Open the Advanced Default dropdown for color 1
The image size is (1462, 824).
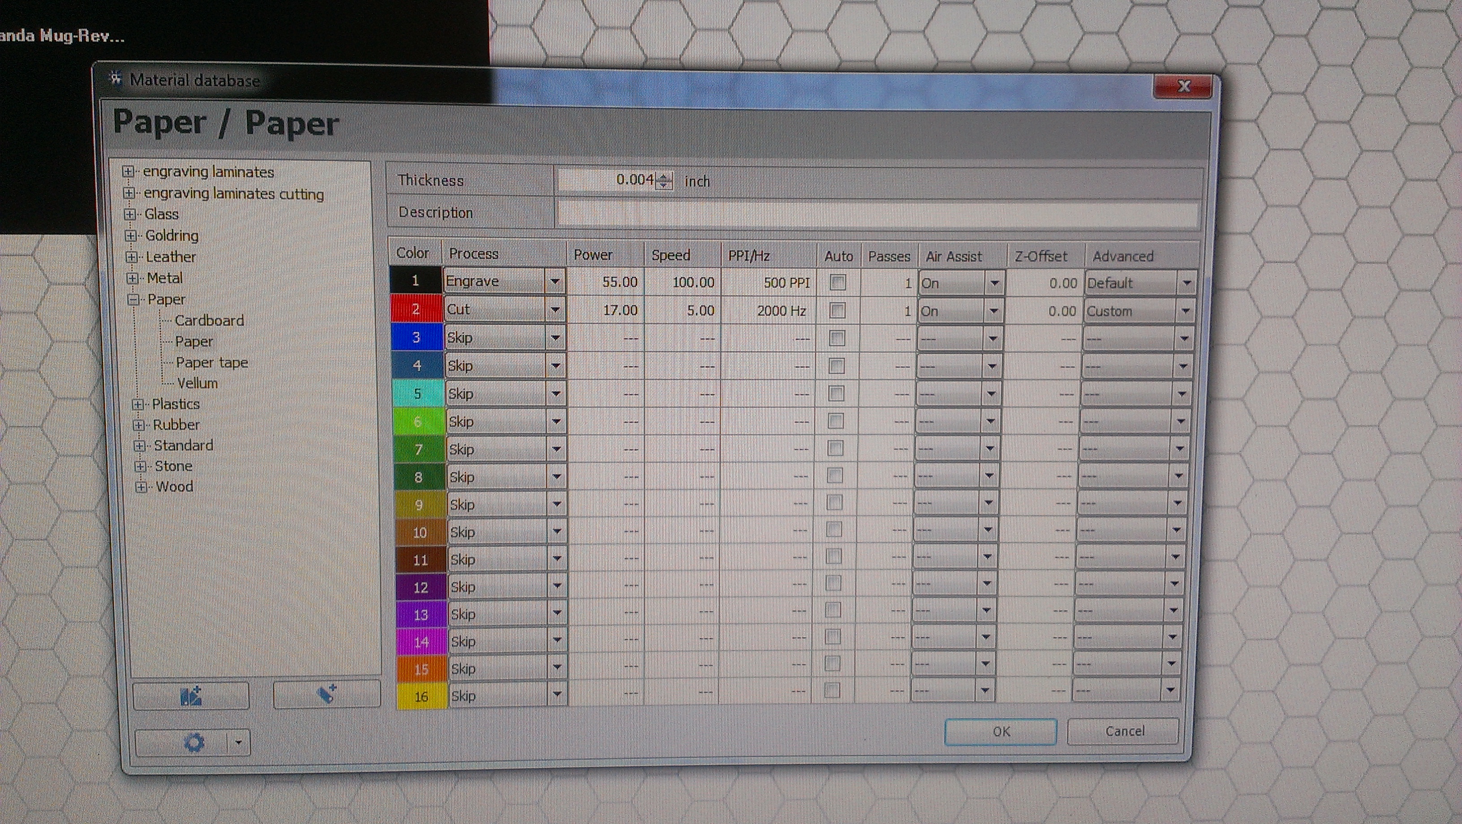(x=1186, y=283)
